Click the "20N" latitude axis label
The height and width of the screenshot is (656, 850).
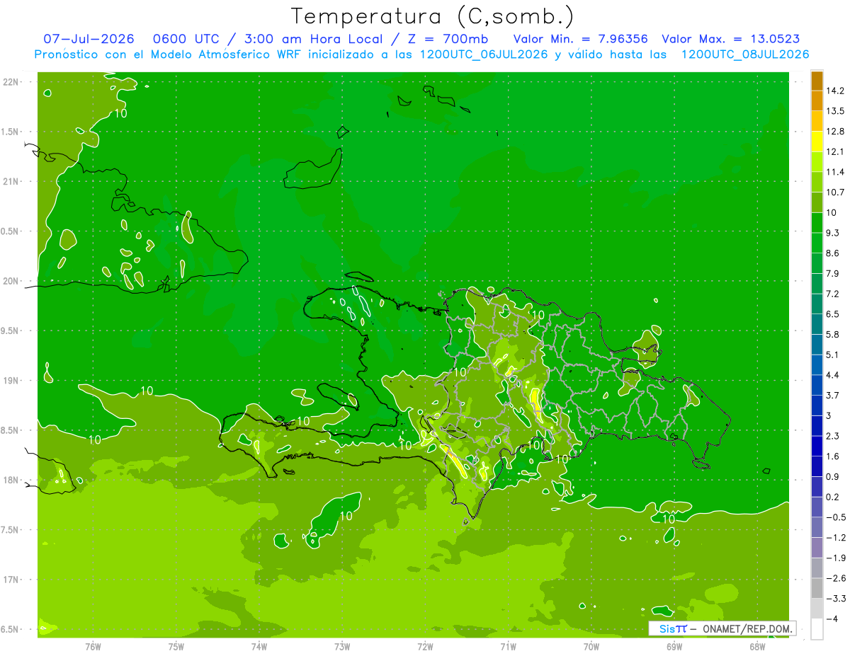pos(11,281)
